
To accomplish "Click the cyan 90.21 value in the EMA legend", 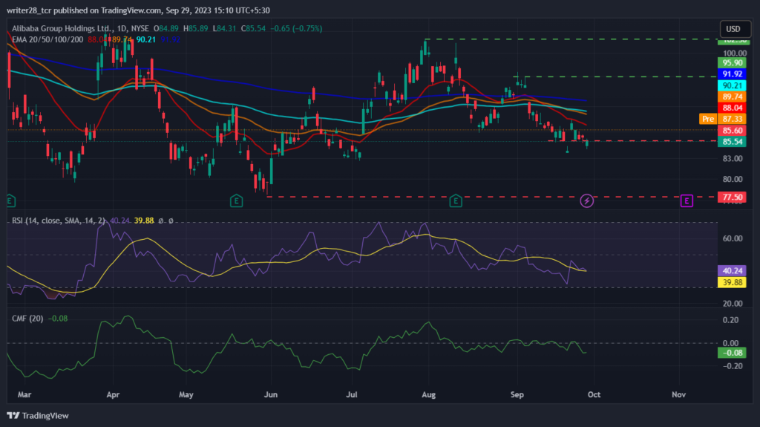I will point(146,40).
